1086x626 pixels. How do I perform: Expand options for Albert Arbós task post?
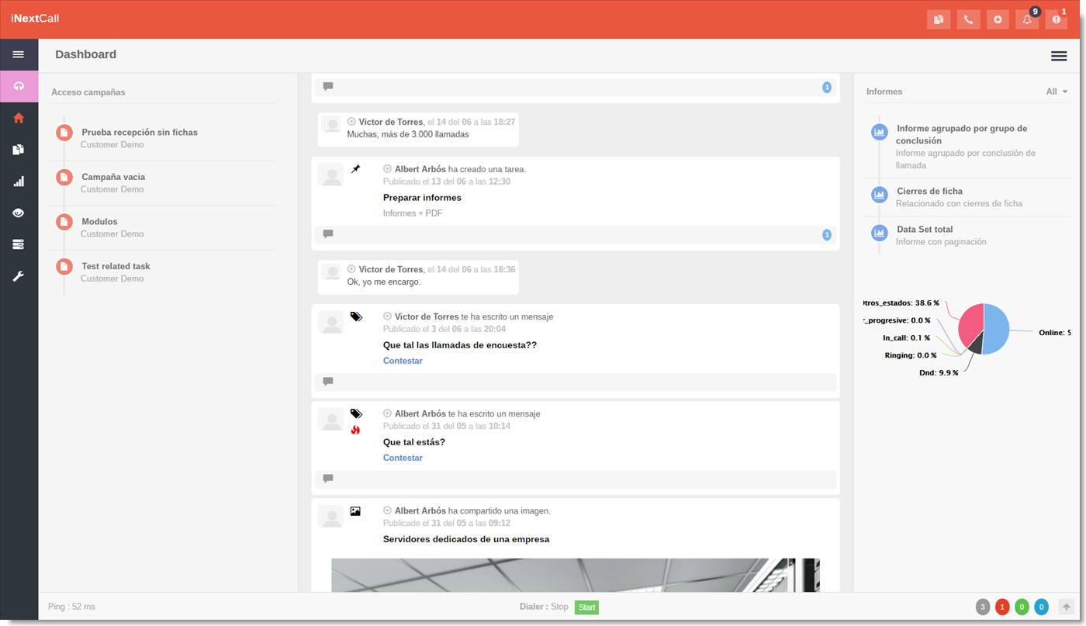(387, 169)
